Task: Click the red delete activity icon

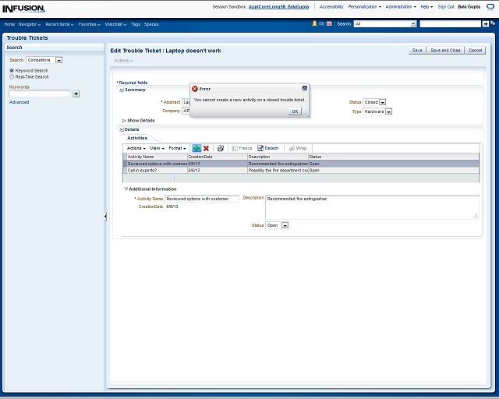Action: pos(206,148)
